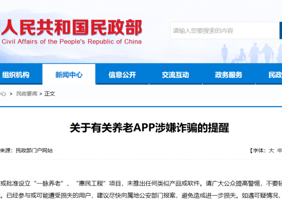Open the 信息公开 menu tab
The width and height of the screenshot is (282, 211).
point(122,75)
